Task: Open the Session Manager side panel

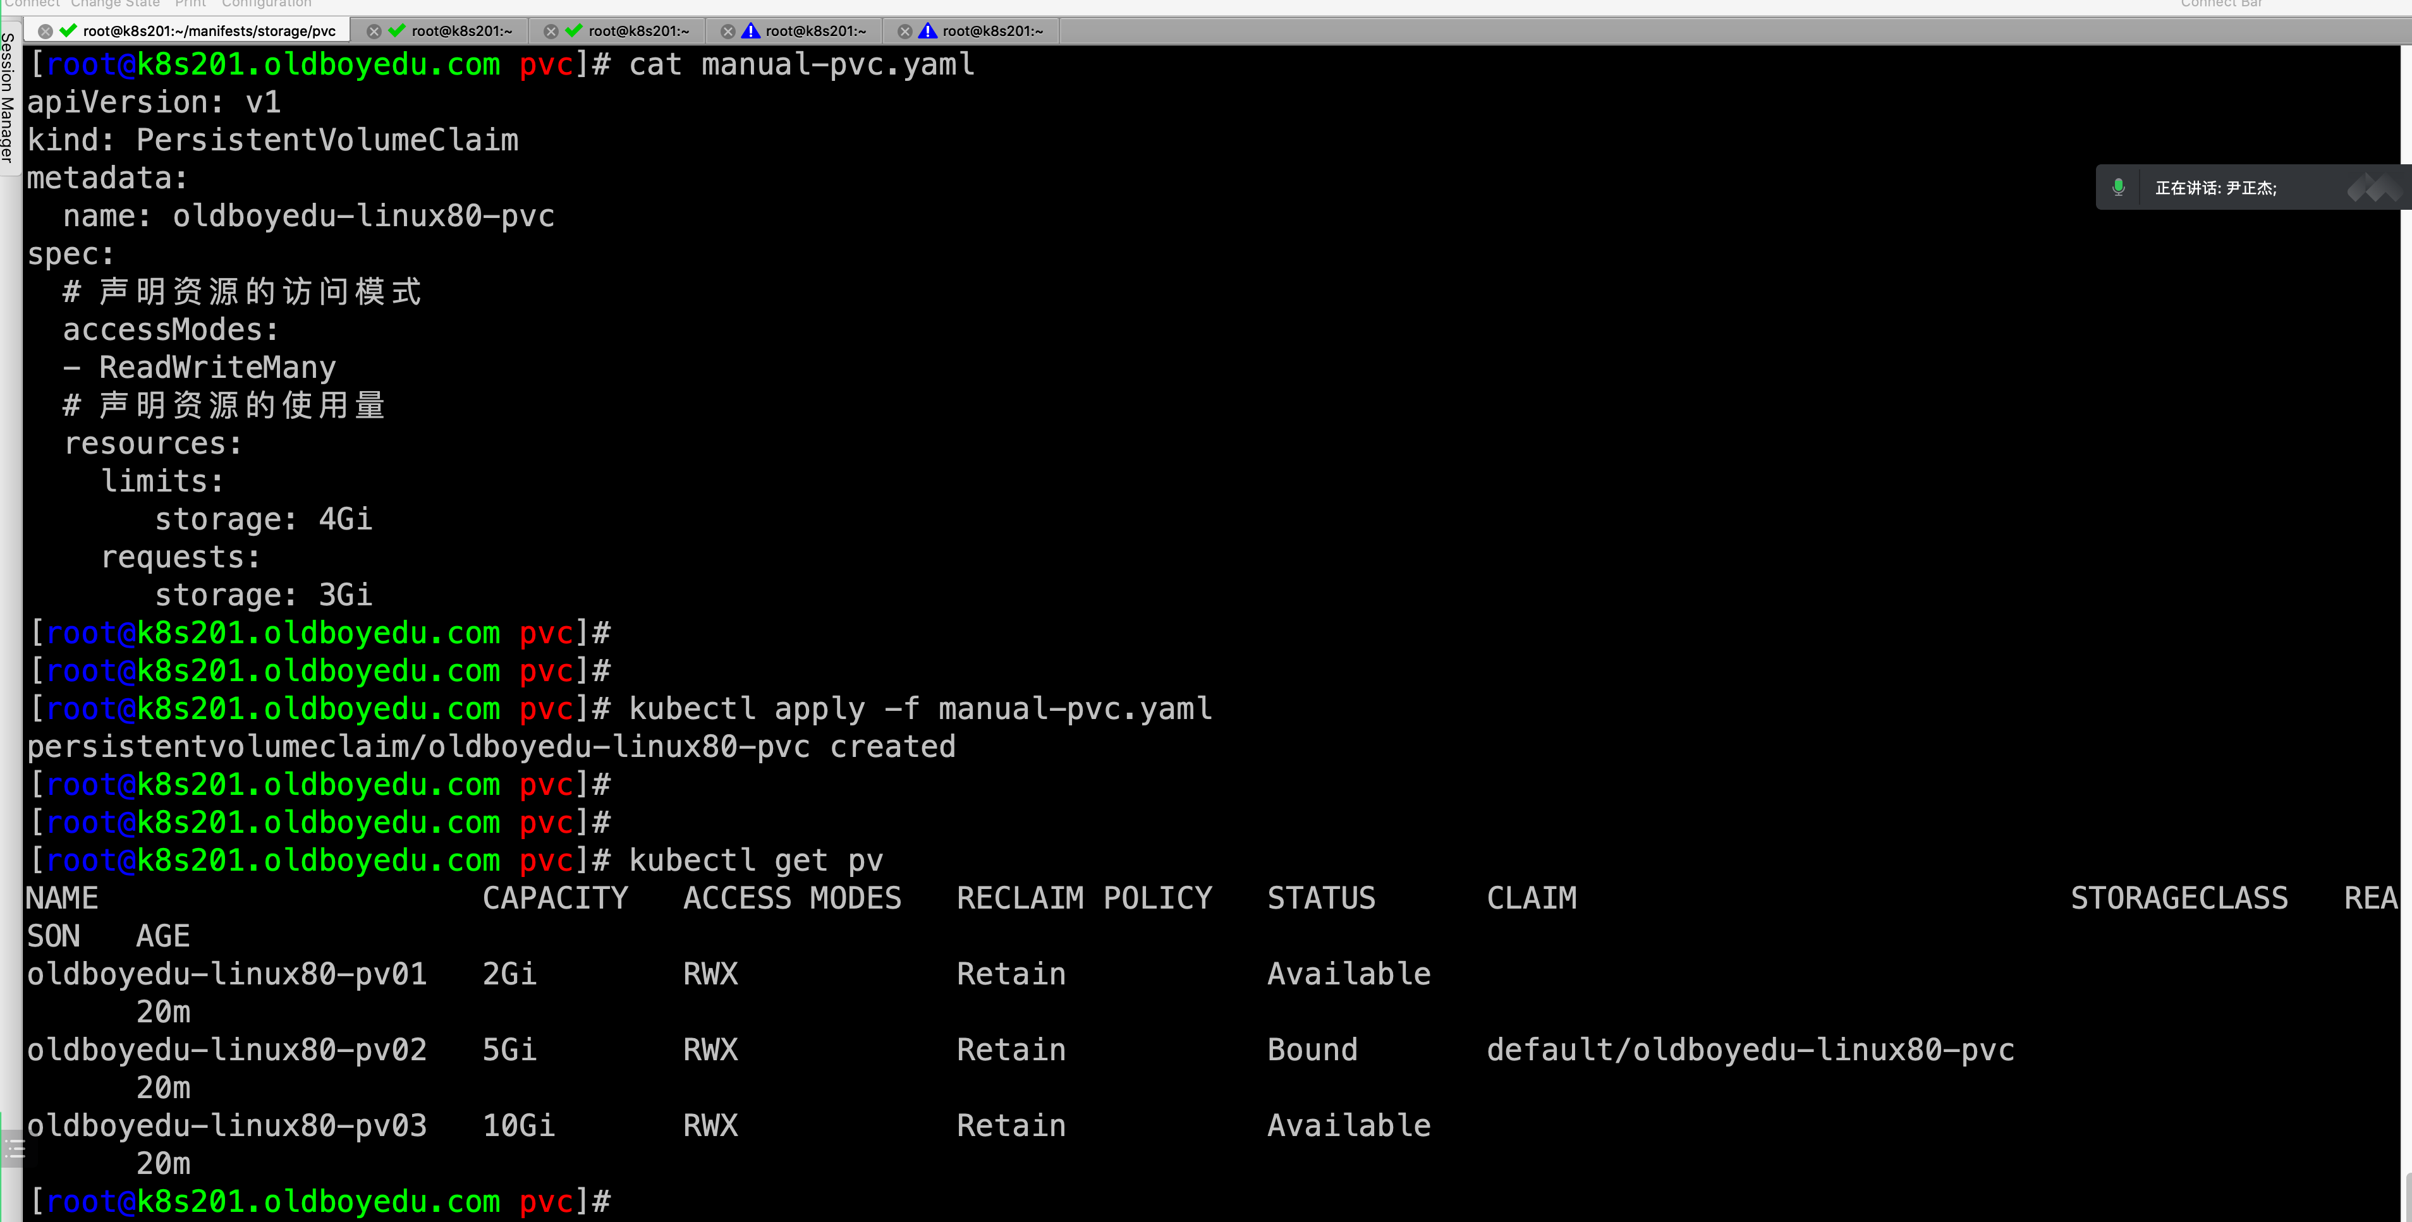Action: click(x=8, y=98)
